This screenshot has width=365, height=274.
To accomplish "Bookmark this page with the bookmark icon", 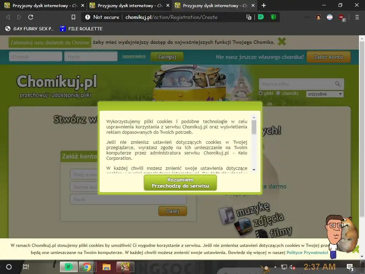I will 73,17.
